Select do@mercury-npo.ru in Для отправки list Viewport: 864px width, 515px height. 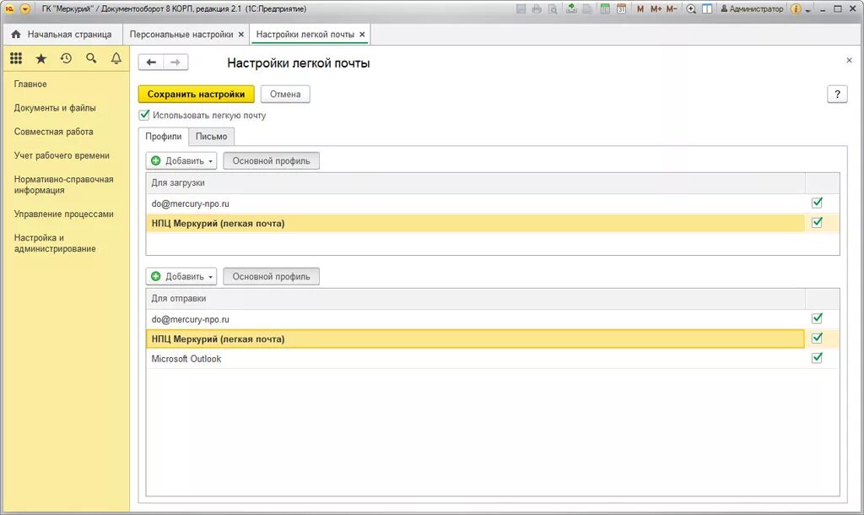(476, 319)
